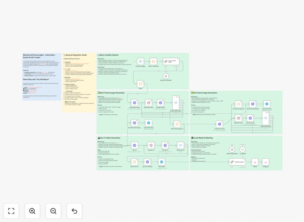The image size is (304, 222).
Task: Open the OpenAI Chat Model1 sub-node
Action: pos(166,76)
